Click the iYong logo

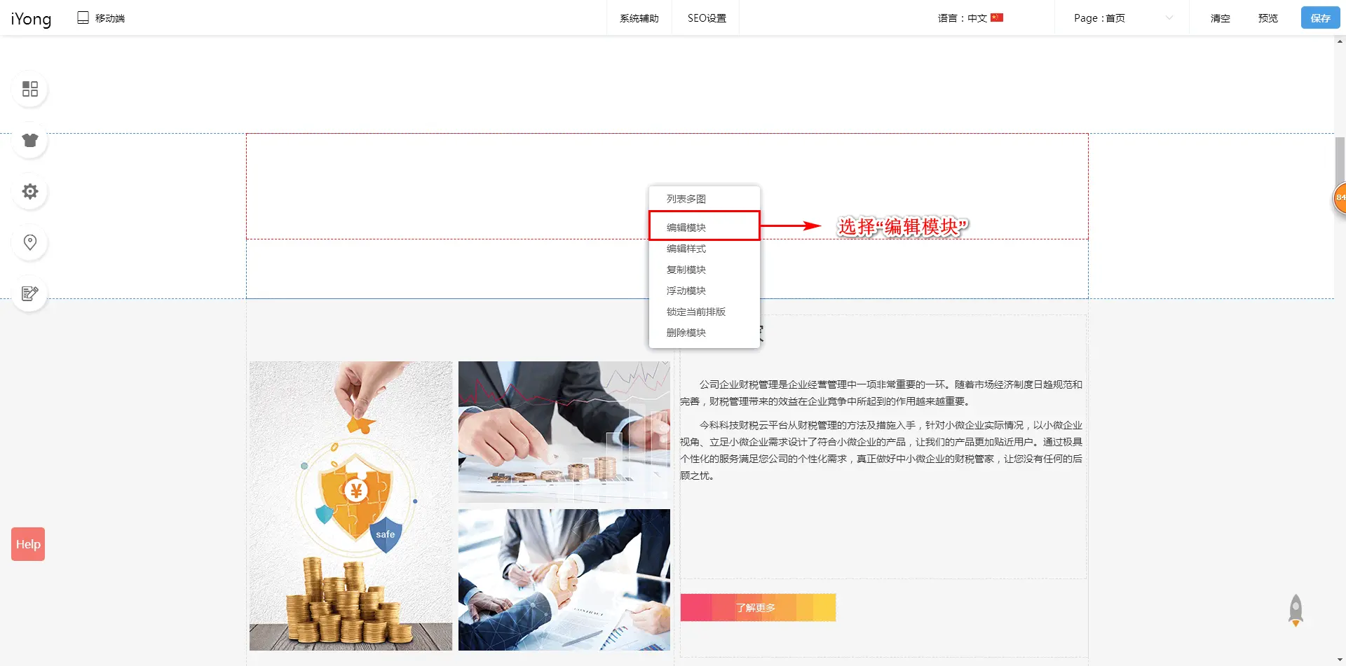click(31, 18)
